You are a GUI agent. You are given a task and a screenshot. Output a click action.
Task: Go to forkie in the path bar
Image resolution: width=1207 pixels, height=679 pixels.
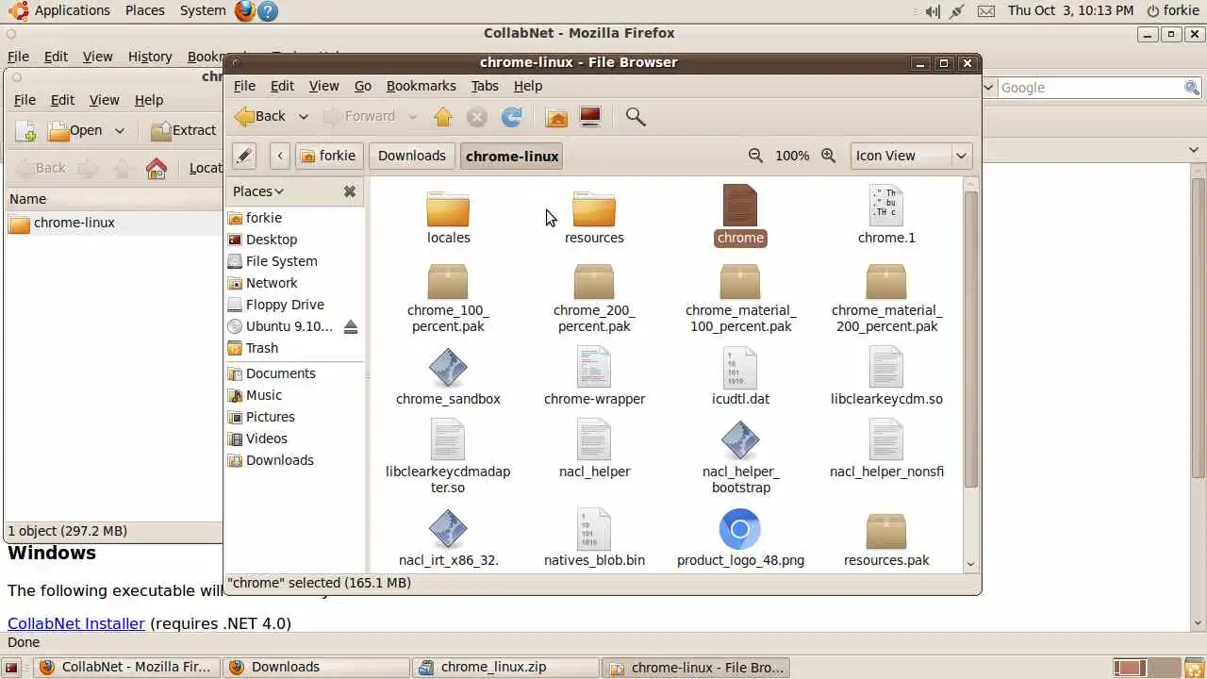click(328, 156)
